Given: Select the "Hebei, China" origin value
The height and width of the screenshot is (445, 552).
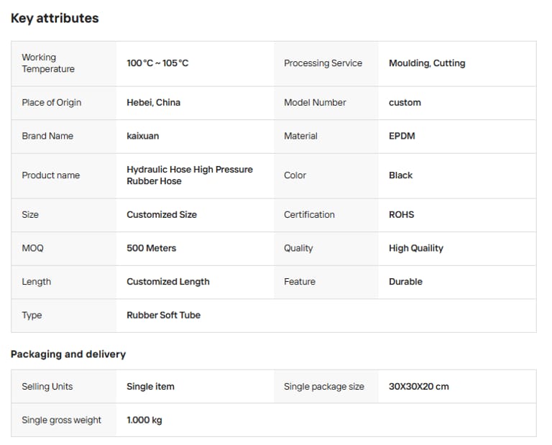Looking at the screenshot, I should pyautogui.click(x=153, y=103).
